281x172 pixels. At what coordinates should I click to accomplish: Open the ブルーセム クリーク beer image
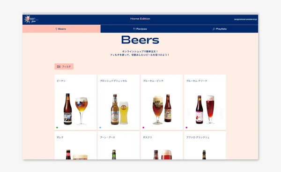tap(205, 110)
